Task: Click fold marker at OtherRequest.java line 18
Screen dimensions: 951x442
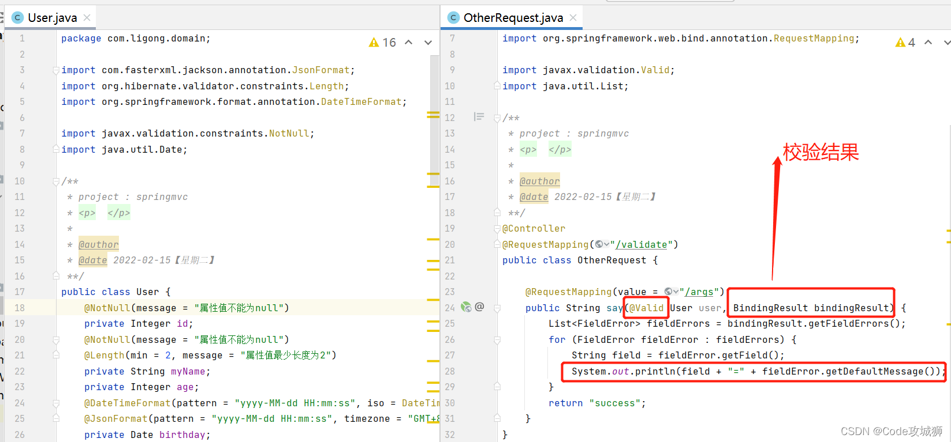Action: tap(497, 212)
